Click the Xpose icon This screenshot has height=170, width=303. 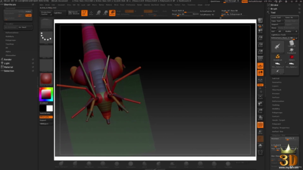click(x=260, y=153)
